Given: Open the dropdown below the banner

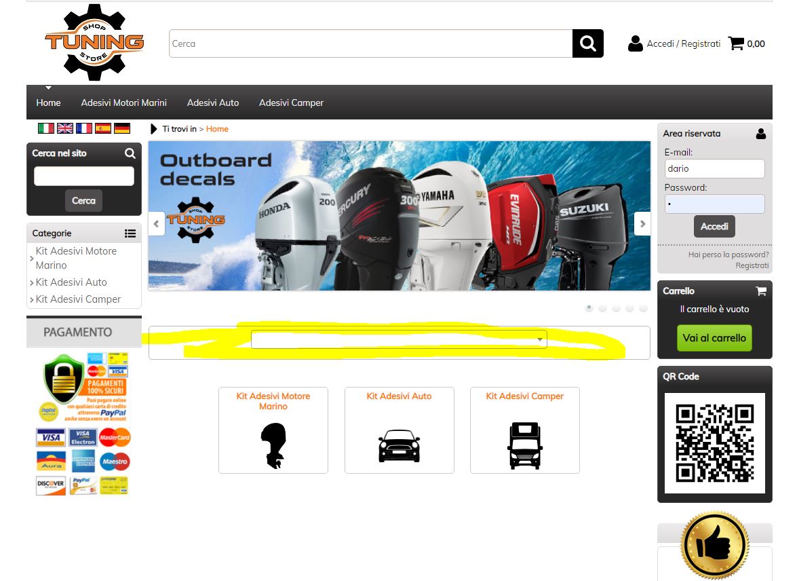Looking at the screenshot, I should tap(399, 339).
